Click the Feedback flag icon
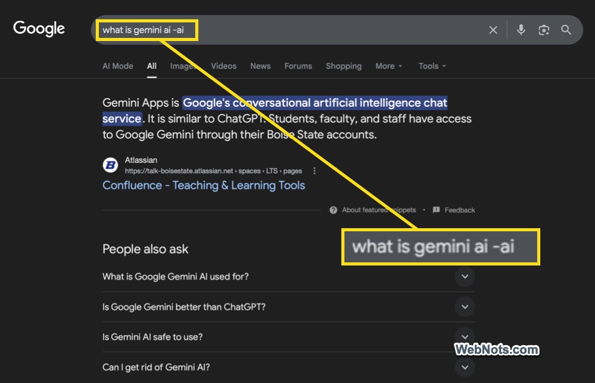Image resolution: width=595 pixels, height=383 pixels. [x=436, y=210]
